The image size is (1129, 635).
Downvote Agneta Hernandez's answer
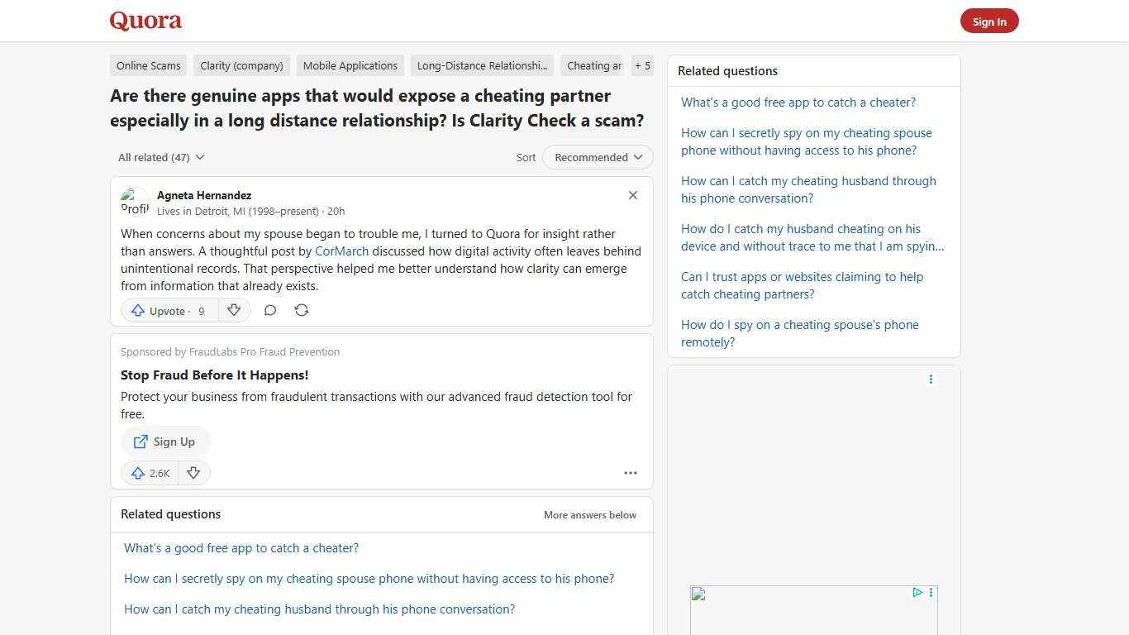point(234,310)
